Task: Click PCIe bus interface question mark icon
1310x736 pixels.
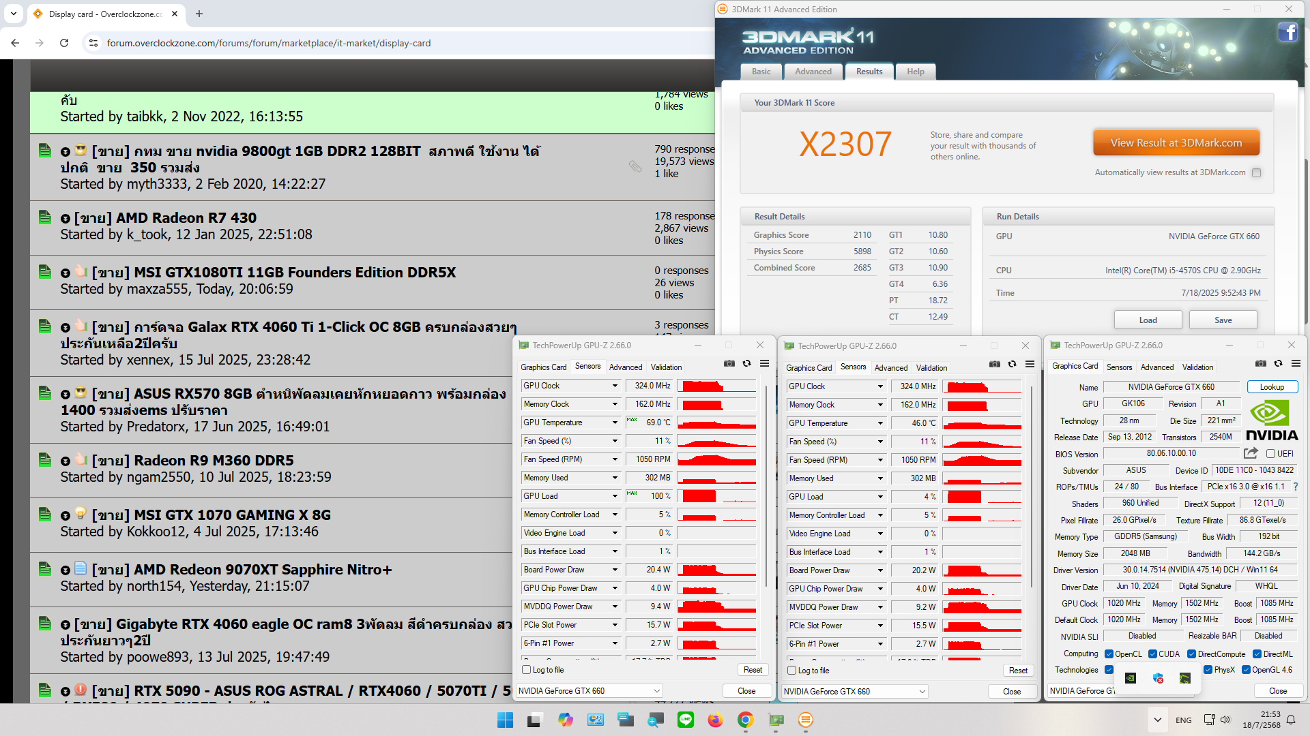Action: click(1296, 487)
